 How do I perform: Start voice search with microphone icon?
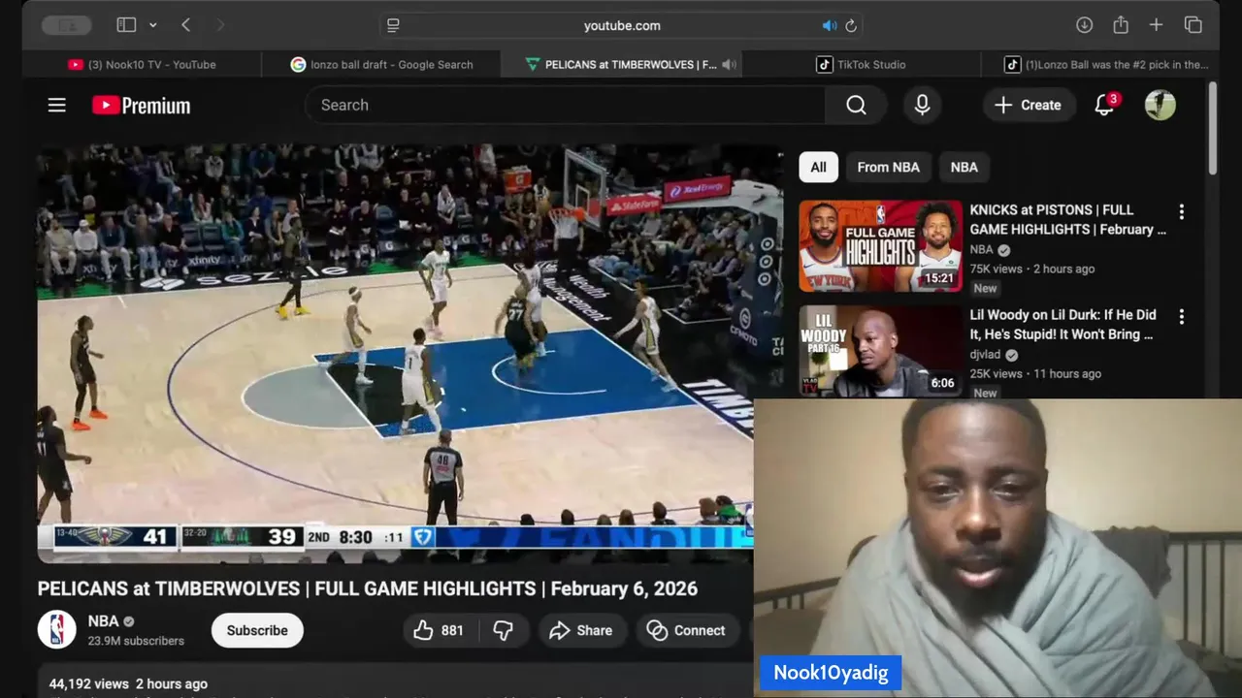tap(923, 105)
